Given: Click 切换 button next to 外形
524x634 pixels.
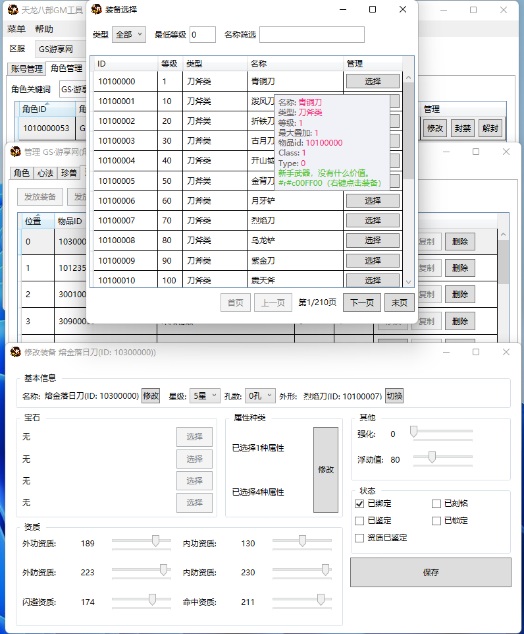Looking at the screenshot, I should [x=394, y=396].
